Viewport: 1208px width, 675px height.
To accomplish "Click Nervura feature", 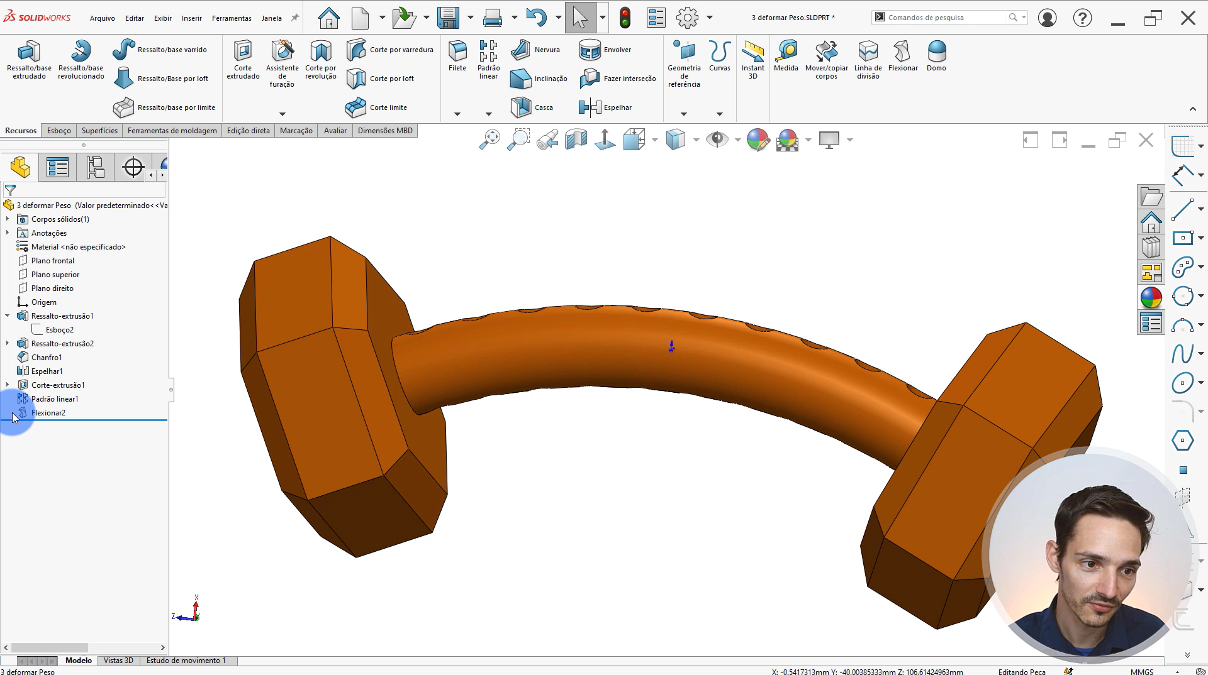I will [535, 50].
